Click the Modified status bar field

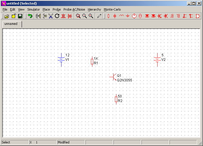[71, 142]
